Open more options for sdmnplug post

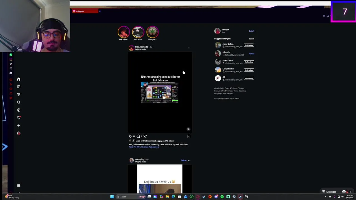(189, 160)
